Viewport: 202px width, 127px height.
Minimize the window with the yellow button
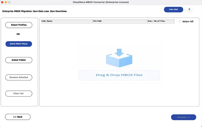tap(6, 2)
